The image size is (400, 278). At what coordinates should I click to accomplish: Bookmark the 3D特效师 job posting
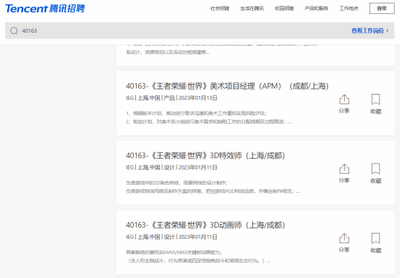(x=375, y=173)
